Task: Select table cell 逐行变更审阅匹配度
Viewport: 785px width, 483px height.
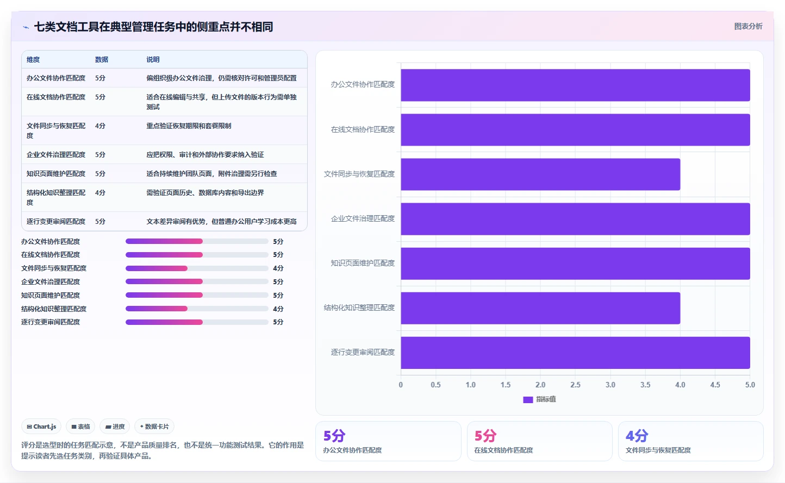Action: pos(56,222)
